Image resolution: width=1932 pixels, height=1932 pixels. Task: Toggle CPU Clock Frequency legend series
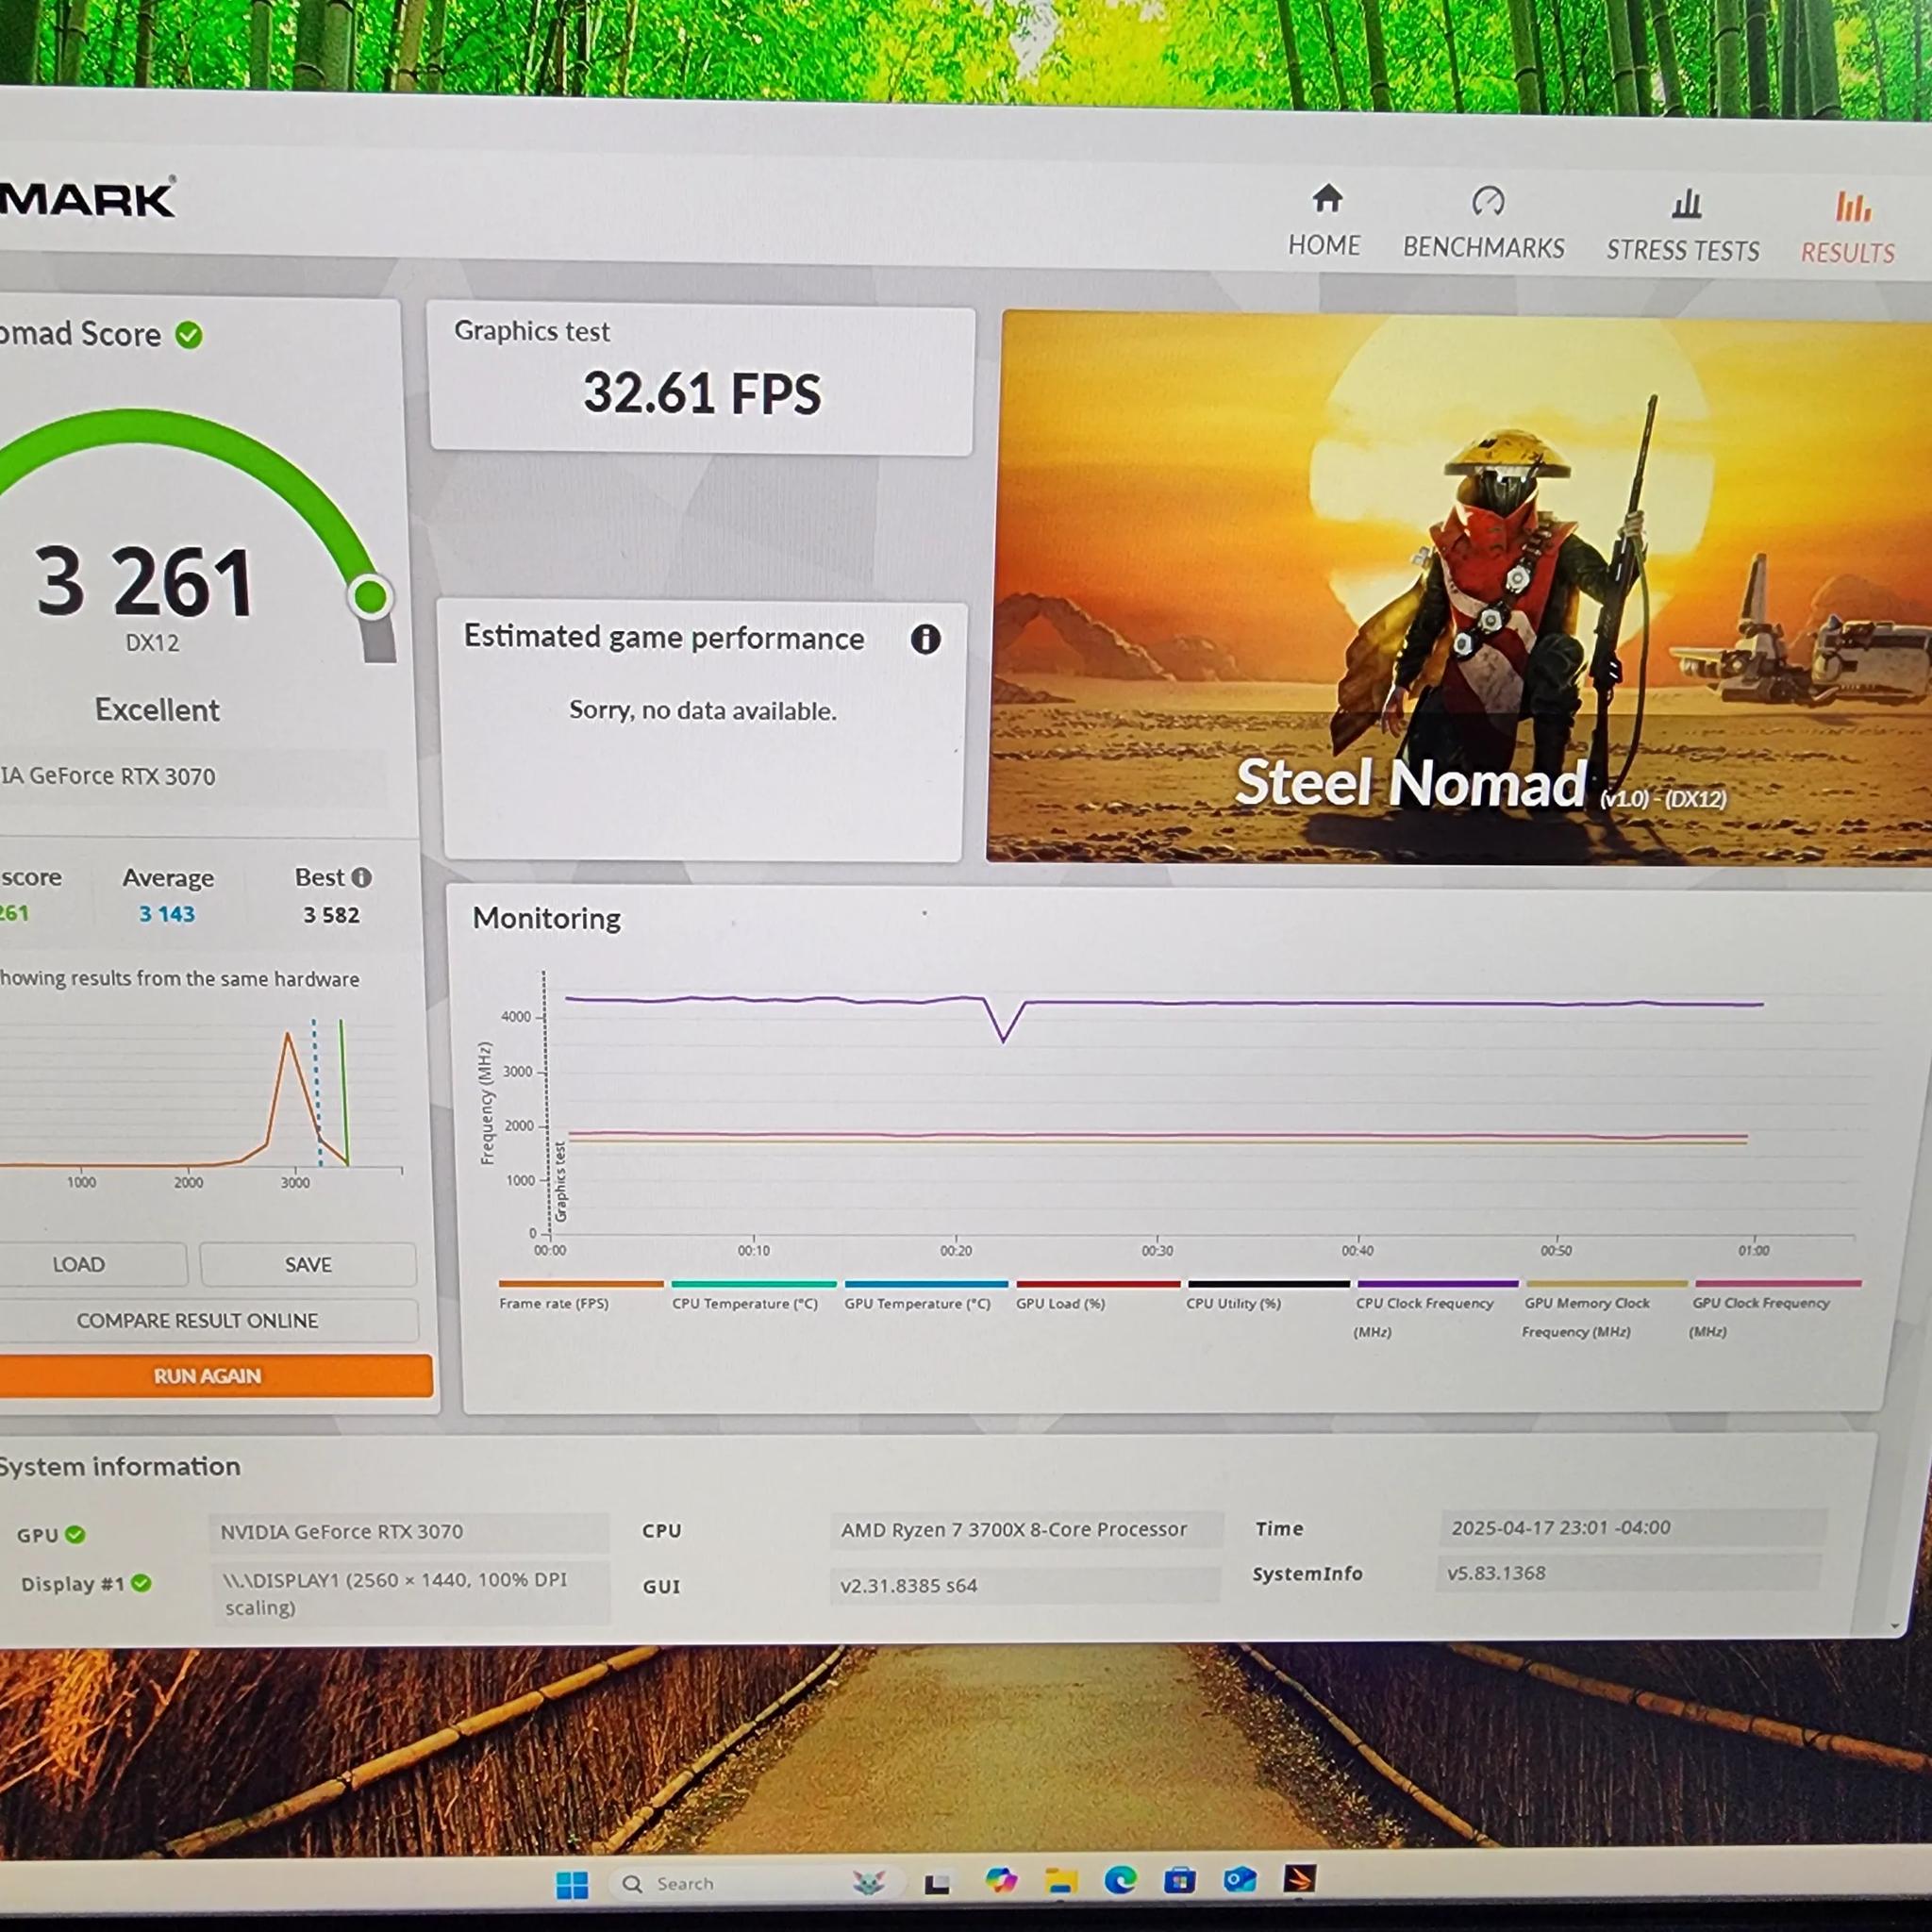1437,1308
